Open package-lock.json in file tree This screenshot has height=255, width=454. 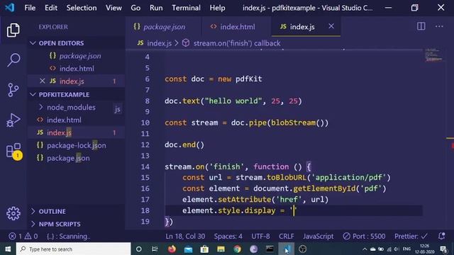pyautogui.click(x=76, y=145)
